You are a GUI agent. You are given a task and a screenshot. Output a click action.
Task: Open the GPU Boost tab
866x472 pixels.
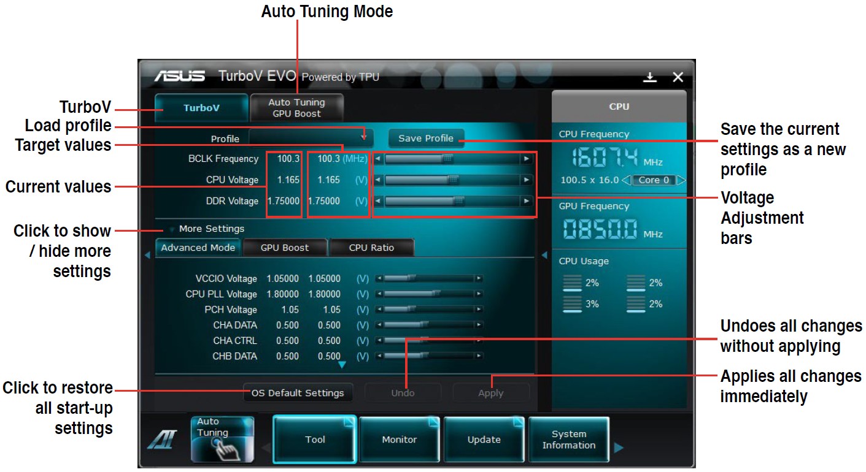(285, 248)
